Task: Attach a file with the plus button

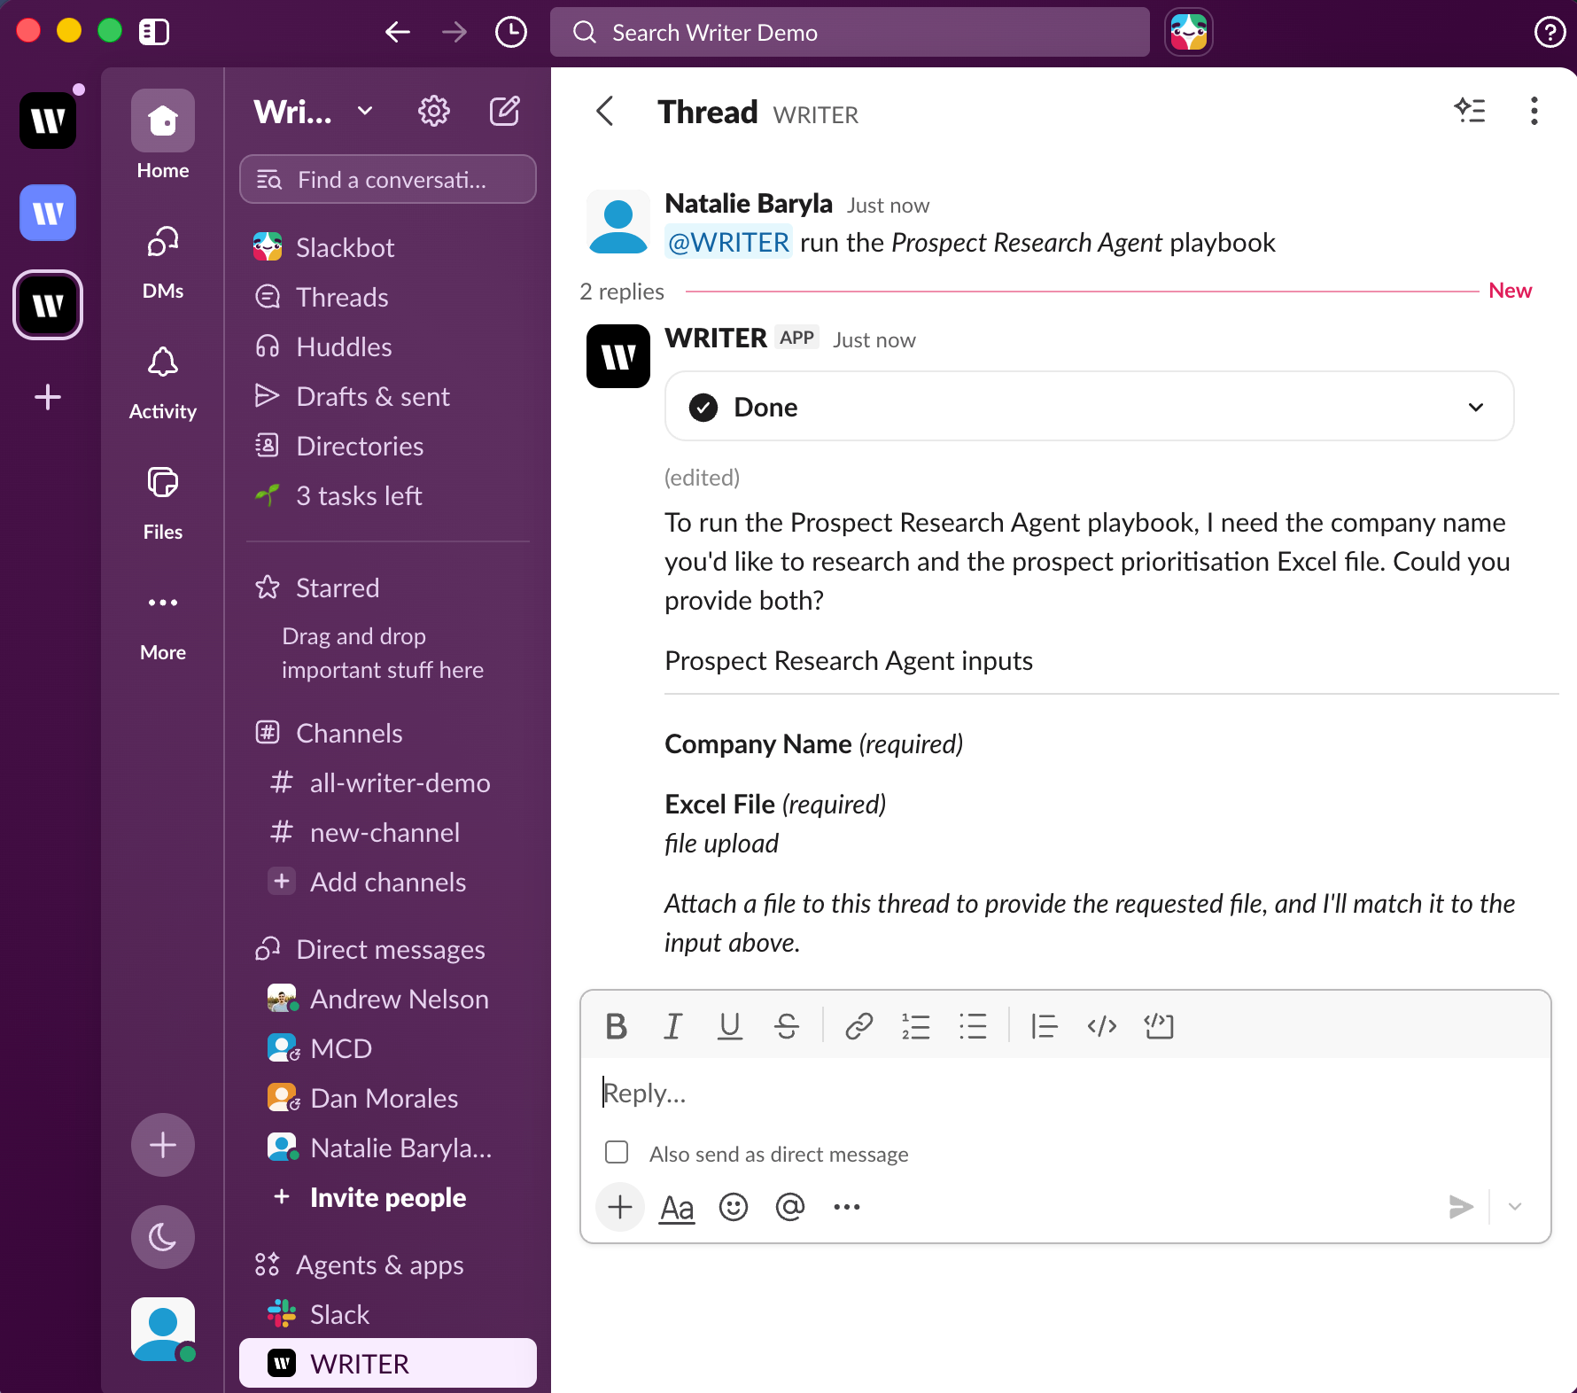Action: 620,1207
